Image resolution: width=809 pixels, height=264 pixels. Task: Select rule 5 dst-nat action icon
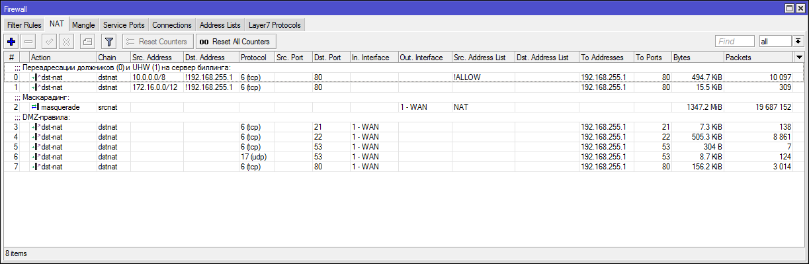coord(36,146)
